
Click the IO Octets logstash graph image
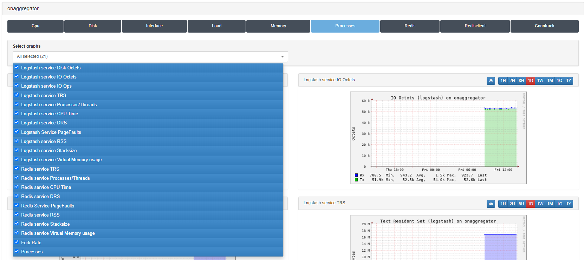click(438, 138)
